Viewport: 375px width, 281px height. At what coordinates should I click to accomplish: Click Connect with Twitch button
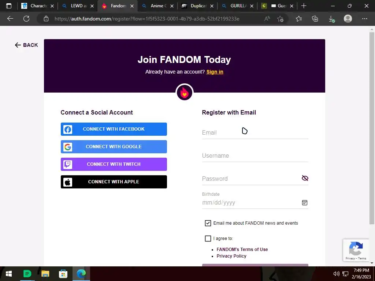pos(114,164)
